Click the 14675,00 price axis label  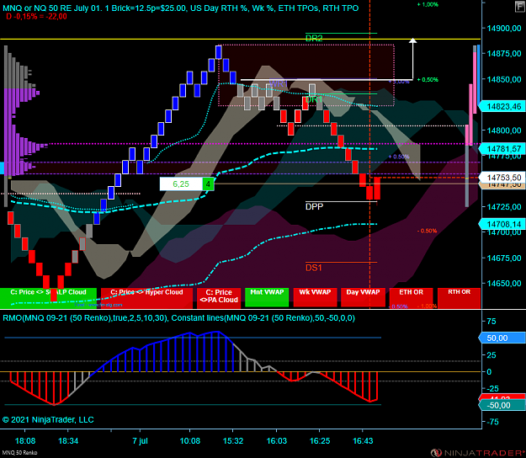point(504,258)
